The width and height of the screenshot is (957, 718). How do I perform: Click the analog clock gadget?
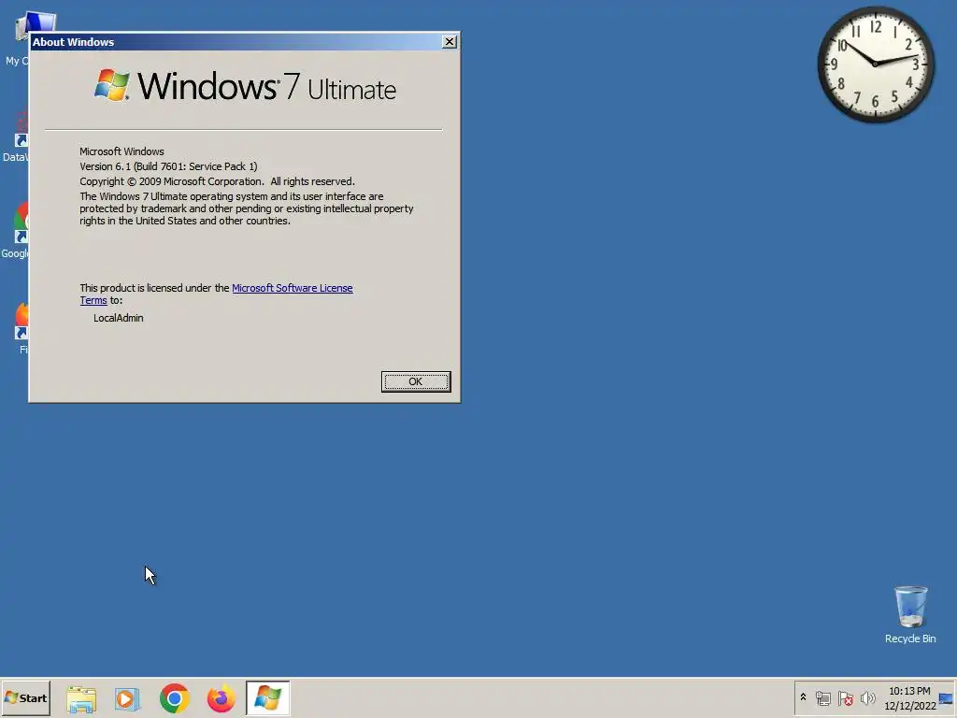point(875,64)
